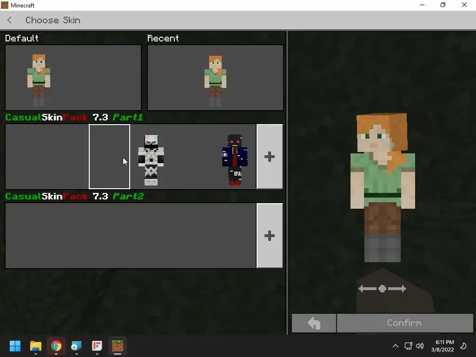Open the monitor app icon on the taskbar
476x357 pixels.
coord(77,346)
